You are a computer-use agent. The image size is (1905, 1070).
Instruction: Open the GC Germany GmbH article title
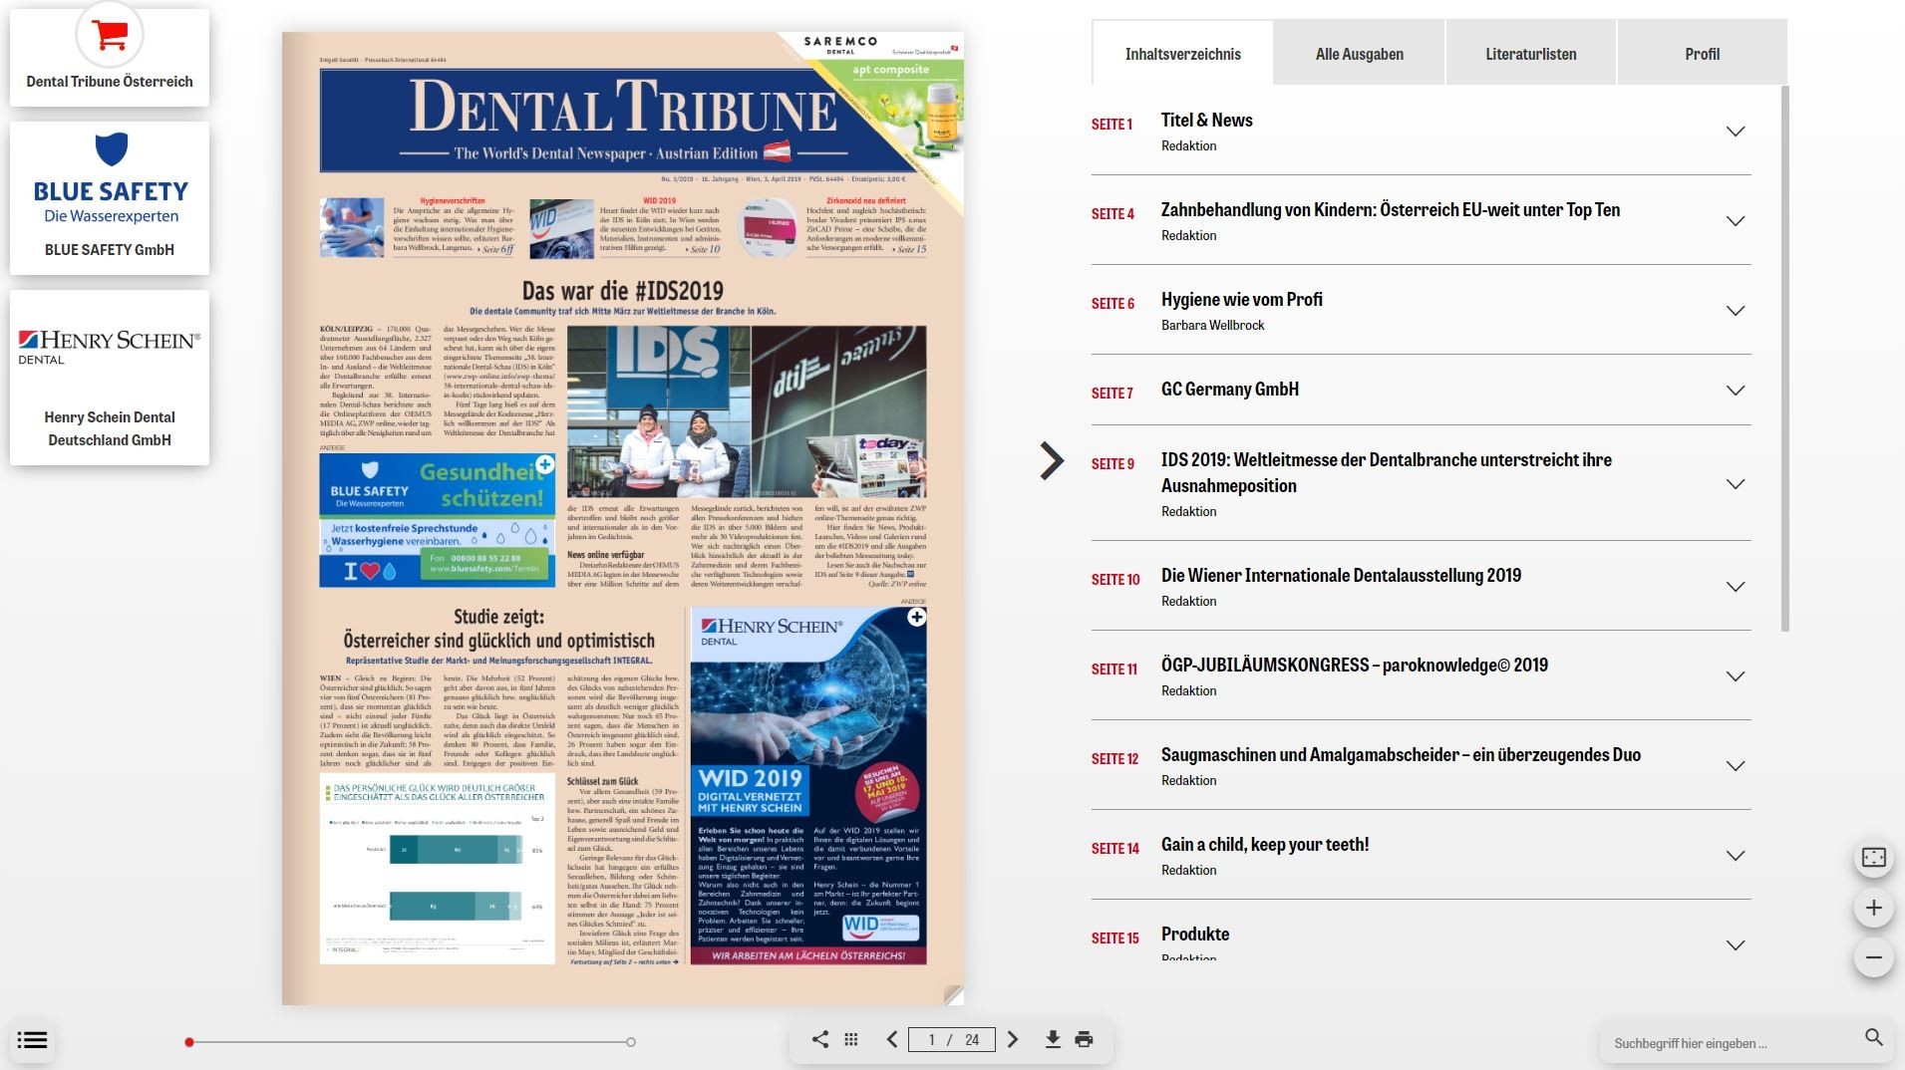tap(1229, 390)
